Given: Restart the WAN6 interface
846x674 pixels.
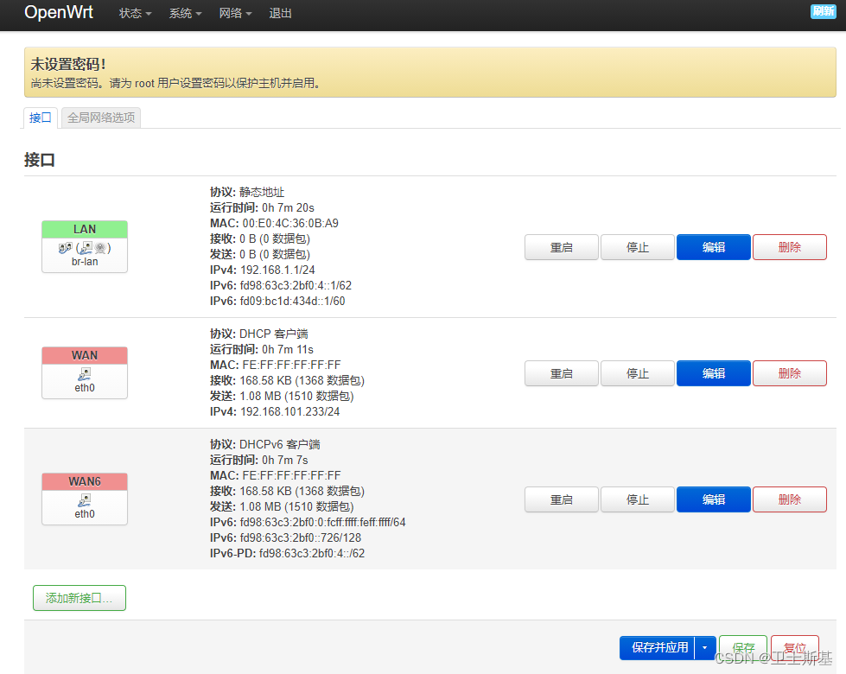Looking at the screenshot, I should click(x=561, y=499).
